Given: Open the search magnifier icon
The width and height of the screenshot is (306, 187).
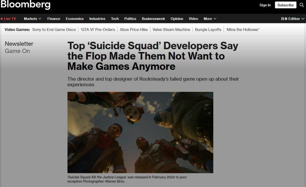Looking at the screenshot, I should coord(302,5).
